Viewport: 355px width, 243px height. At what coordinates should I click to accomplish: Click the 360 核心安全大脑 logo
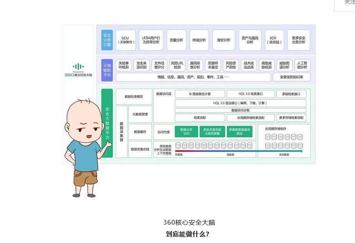(78, 70)
